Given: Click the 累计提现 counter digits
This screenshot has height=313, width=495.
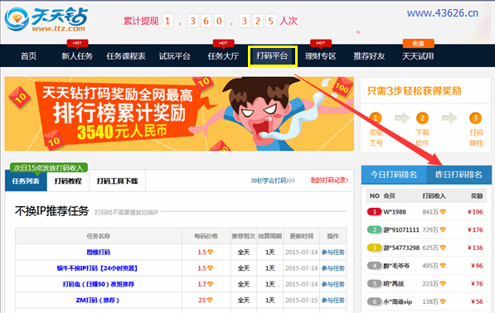Looking at the screenshot, I should (219, 22).
